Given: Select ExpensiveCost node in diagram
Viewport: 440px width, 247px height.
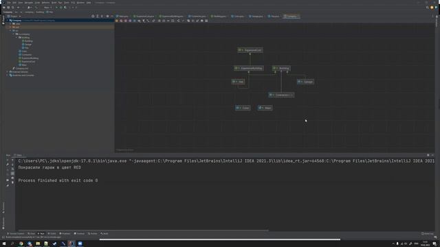Looking at the screenshot, I should click(x=250, y=50).
